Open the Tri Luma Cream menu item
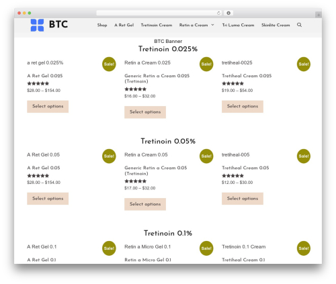The image size is (336, 284). point(238,25)
